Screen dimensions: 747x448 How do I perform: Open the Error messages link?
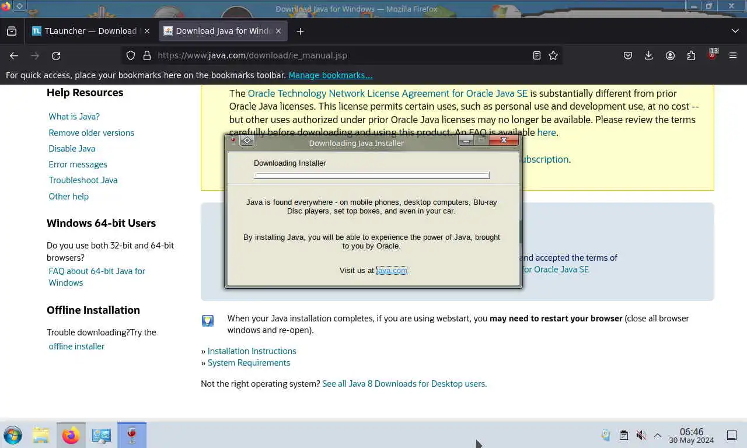point(78,164)
